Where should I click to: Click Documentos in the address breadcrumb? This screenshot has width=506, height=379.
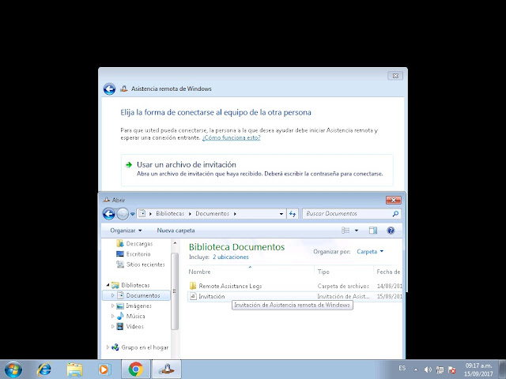(213, 214)
